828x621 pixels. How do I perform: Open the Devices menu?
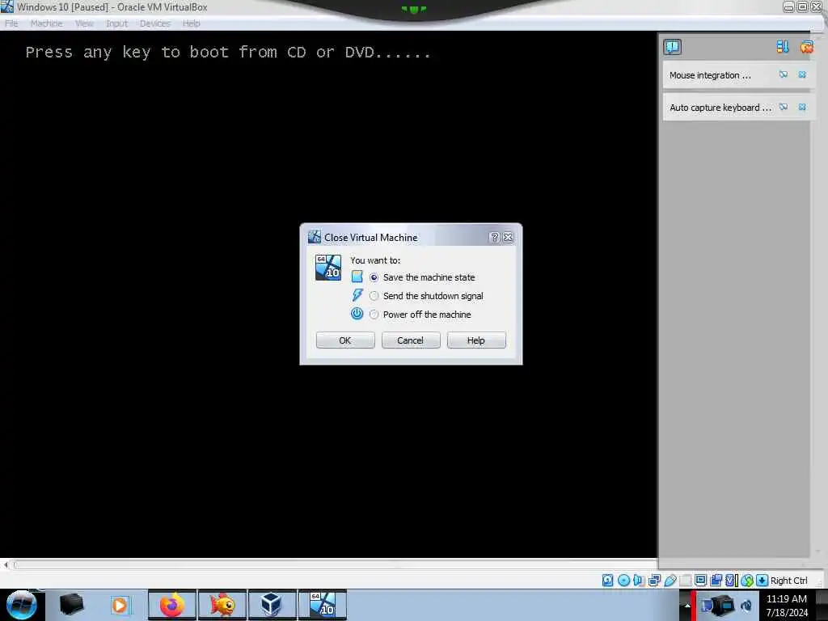coord(154,23)
